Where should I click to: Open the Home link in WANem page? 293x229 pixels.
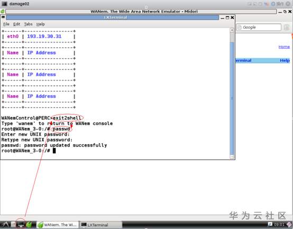point(284,47)
